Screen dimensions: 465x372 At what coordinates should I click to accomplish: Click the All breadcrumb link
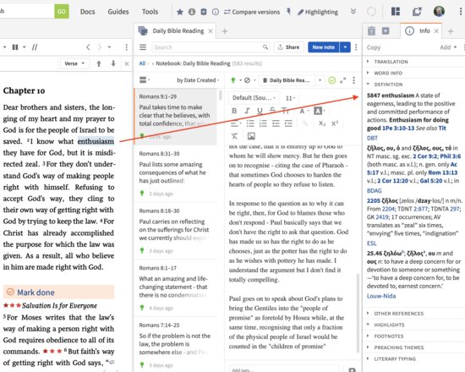[x=142, y=63]
